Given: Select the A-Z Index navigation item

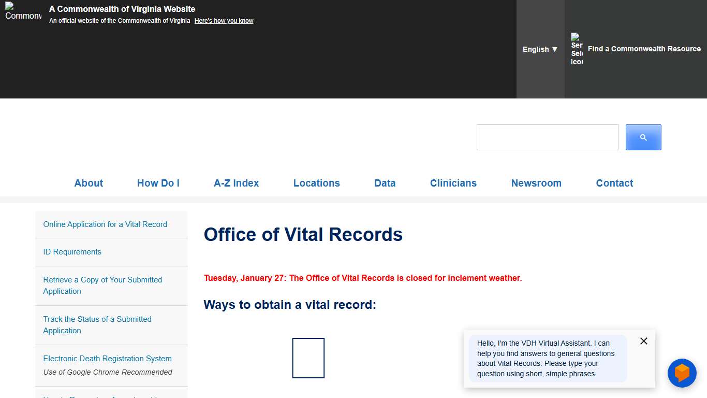Looking at the screenshot, I should [236, 183].
